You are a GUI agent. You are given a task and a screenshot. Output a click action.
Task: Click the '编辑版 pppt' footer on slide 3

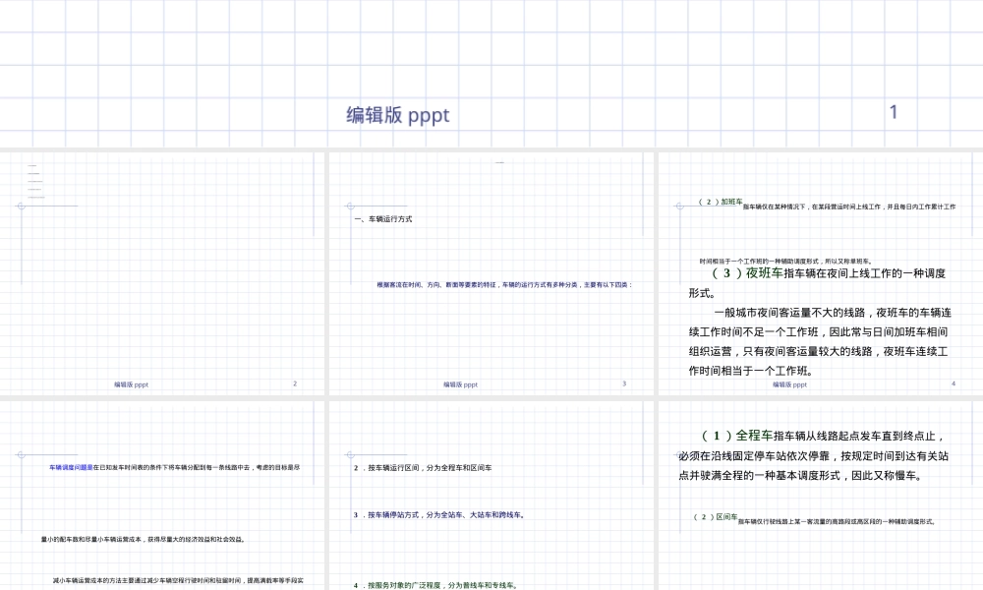point(460,384)
